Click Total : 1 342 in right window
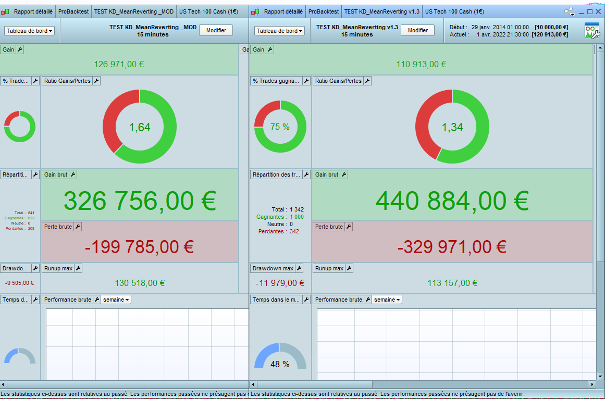The width and height of the screenshot is (605, 399). 288,209
